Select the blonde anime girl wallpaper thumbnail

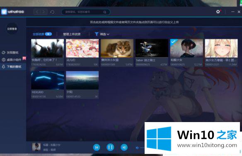click(x=221, y=48)
